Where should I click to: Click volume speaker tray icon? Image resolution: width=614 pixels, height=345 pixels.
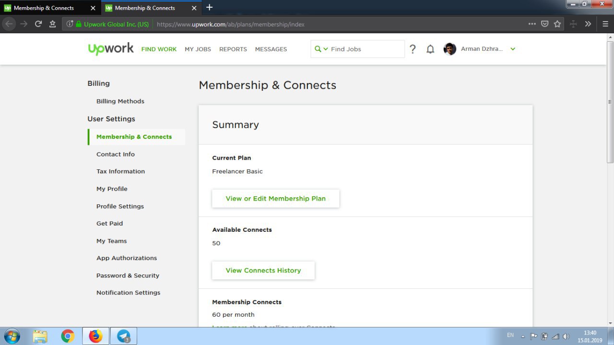tap(566, 336)
